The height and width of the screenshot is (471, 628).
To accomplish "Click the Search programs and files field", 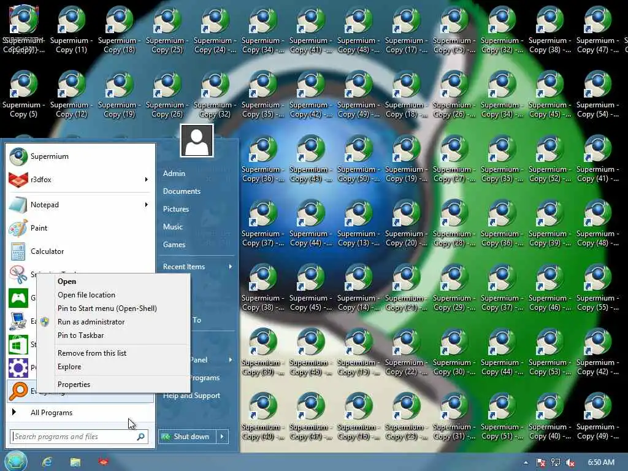I will [x=79, y=437].
